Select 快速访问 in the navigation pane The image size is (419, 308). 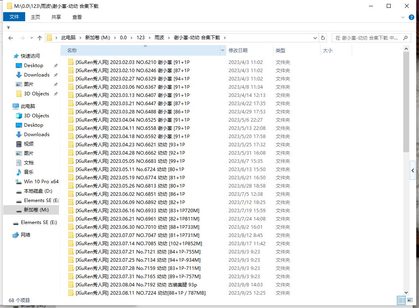30,56
